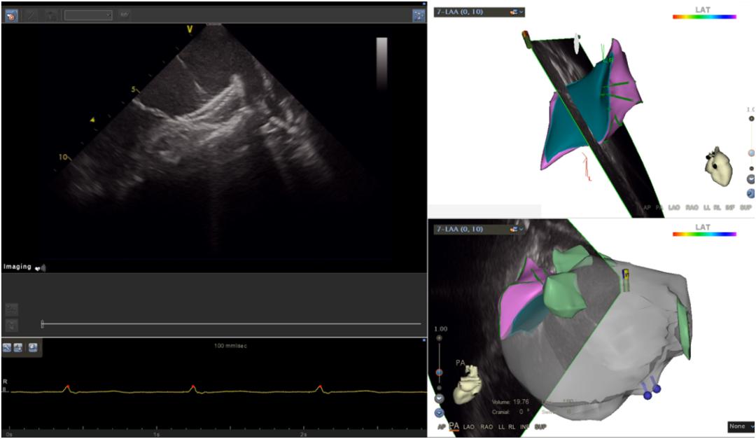This screenshot has height=439, width=756.
Task: Click the left blue ablation point on 3D map
Action: [647, 396]
